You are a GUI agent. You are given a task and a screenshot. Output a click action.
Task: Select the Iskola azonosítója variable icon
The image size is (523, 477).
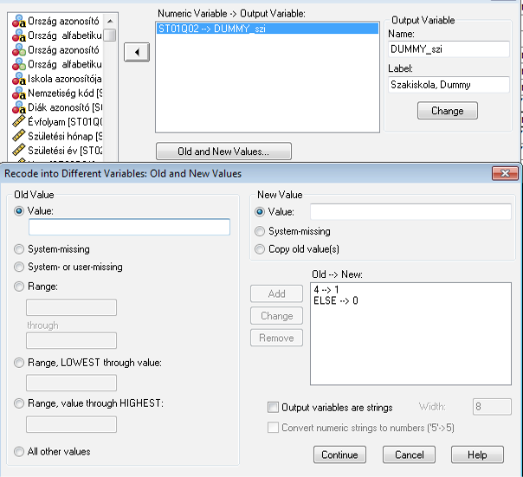(x=17, y=79)
